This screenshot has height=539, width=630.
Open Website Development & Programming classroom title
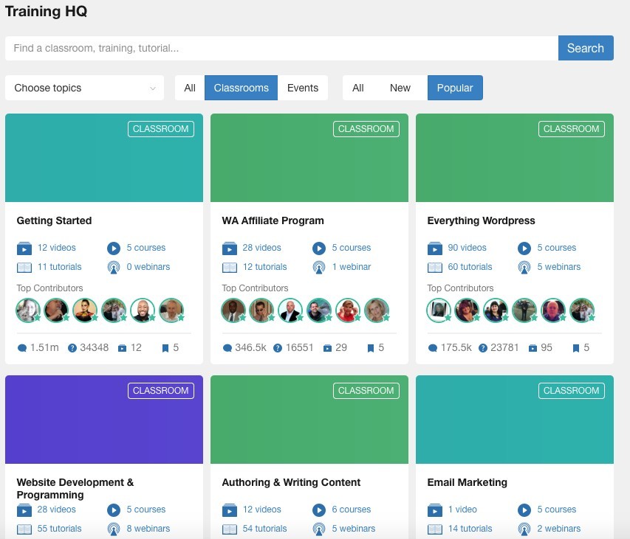tap(75, 488)
